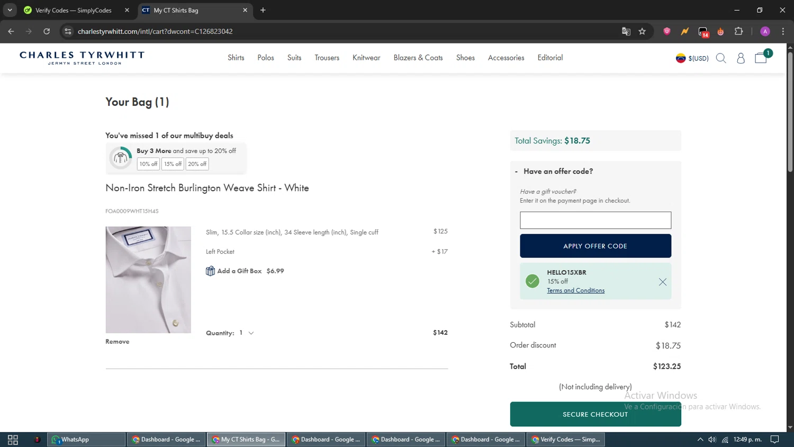Go back in browser

(x=11, y=31)
